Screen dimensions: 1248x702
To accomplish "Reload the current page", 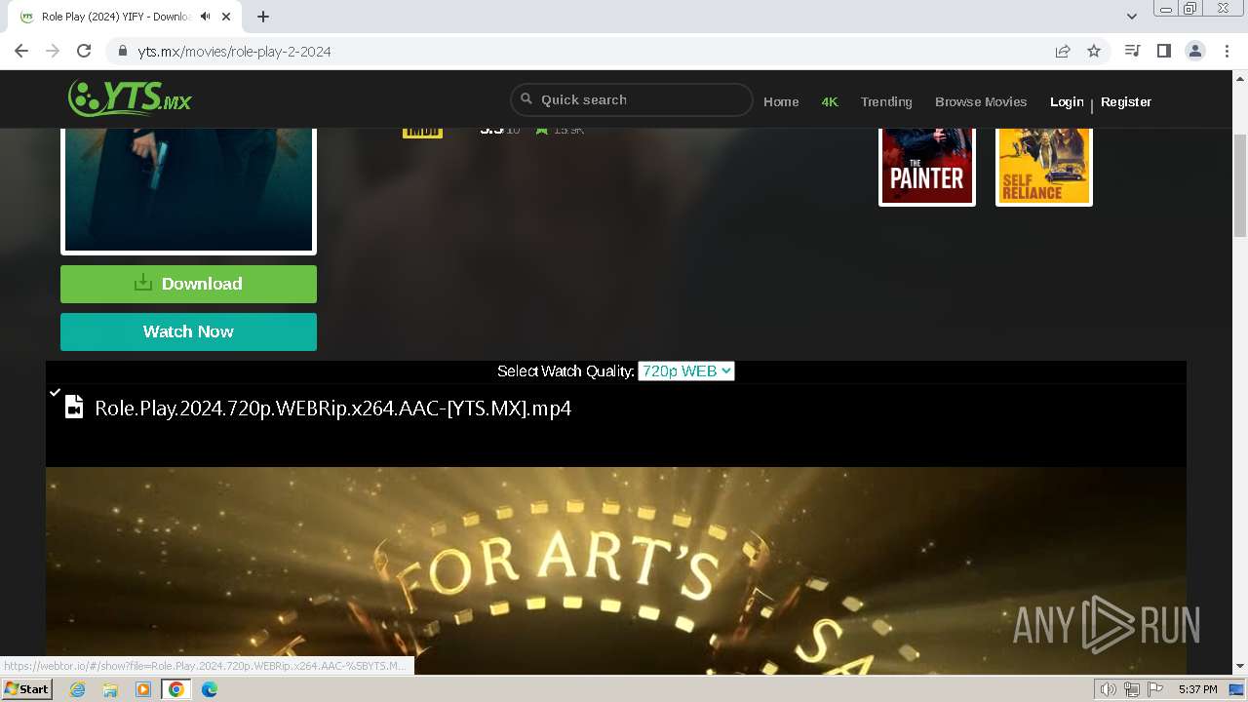I will 84,51.
